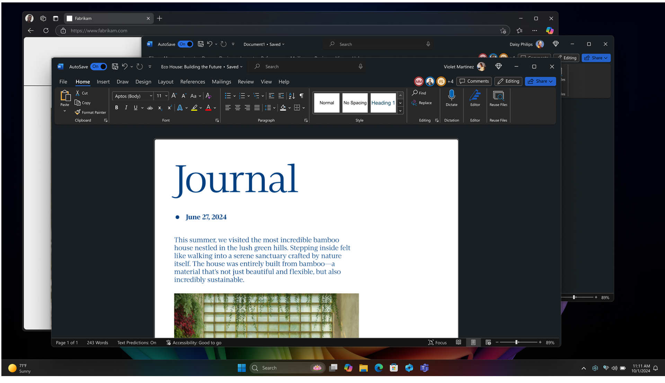
Task: Click the strikethrough text icon
Action: 150,108
